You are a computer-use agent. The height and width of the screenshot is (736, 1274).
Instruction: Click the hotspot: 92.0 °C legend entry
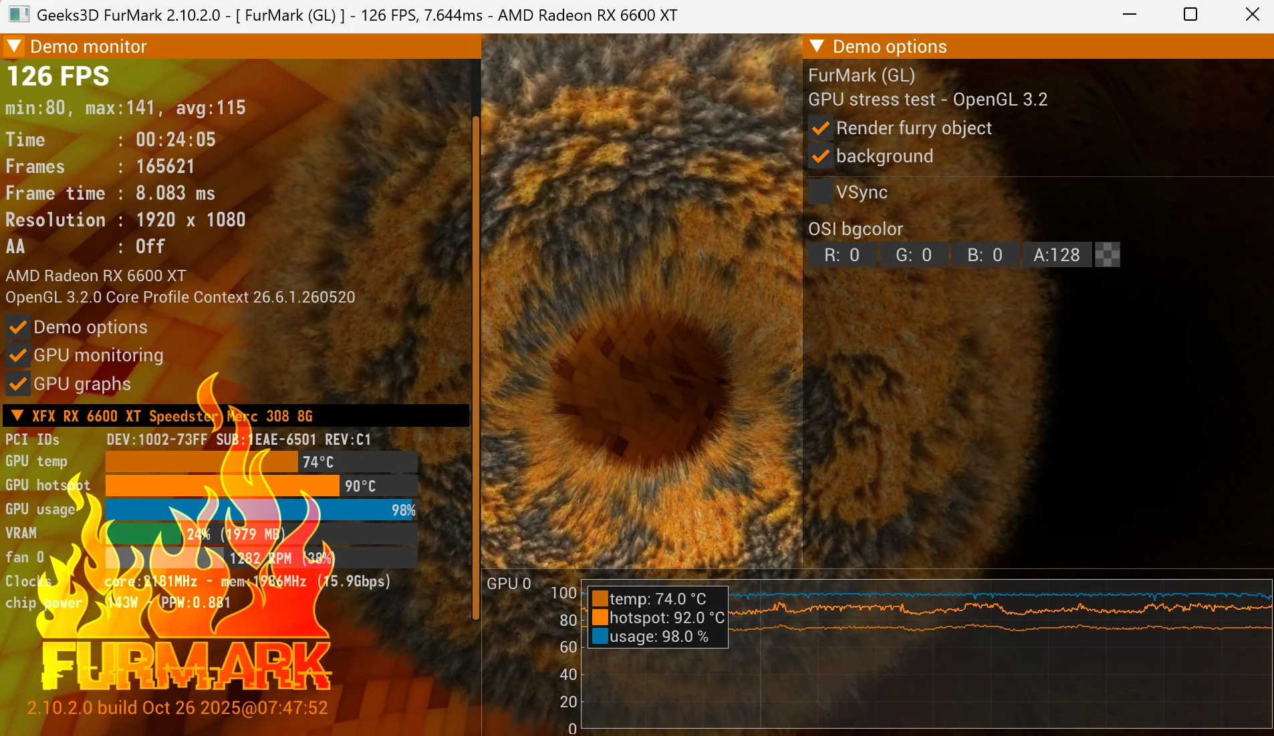658,617
